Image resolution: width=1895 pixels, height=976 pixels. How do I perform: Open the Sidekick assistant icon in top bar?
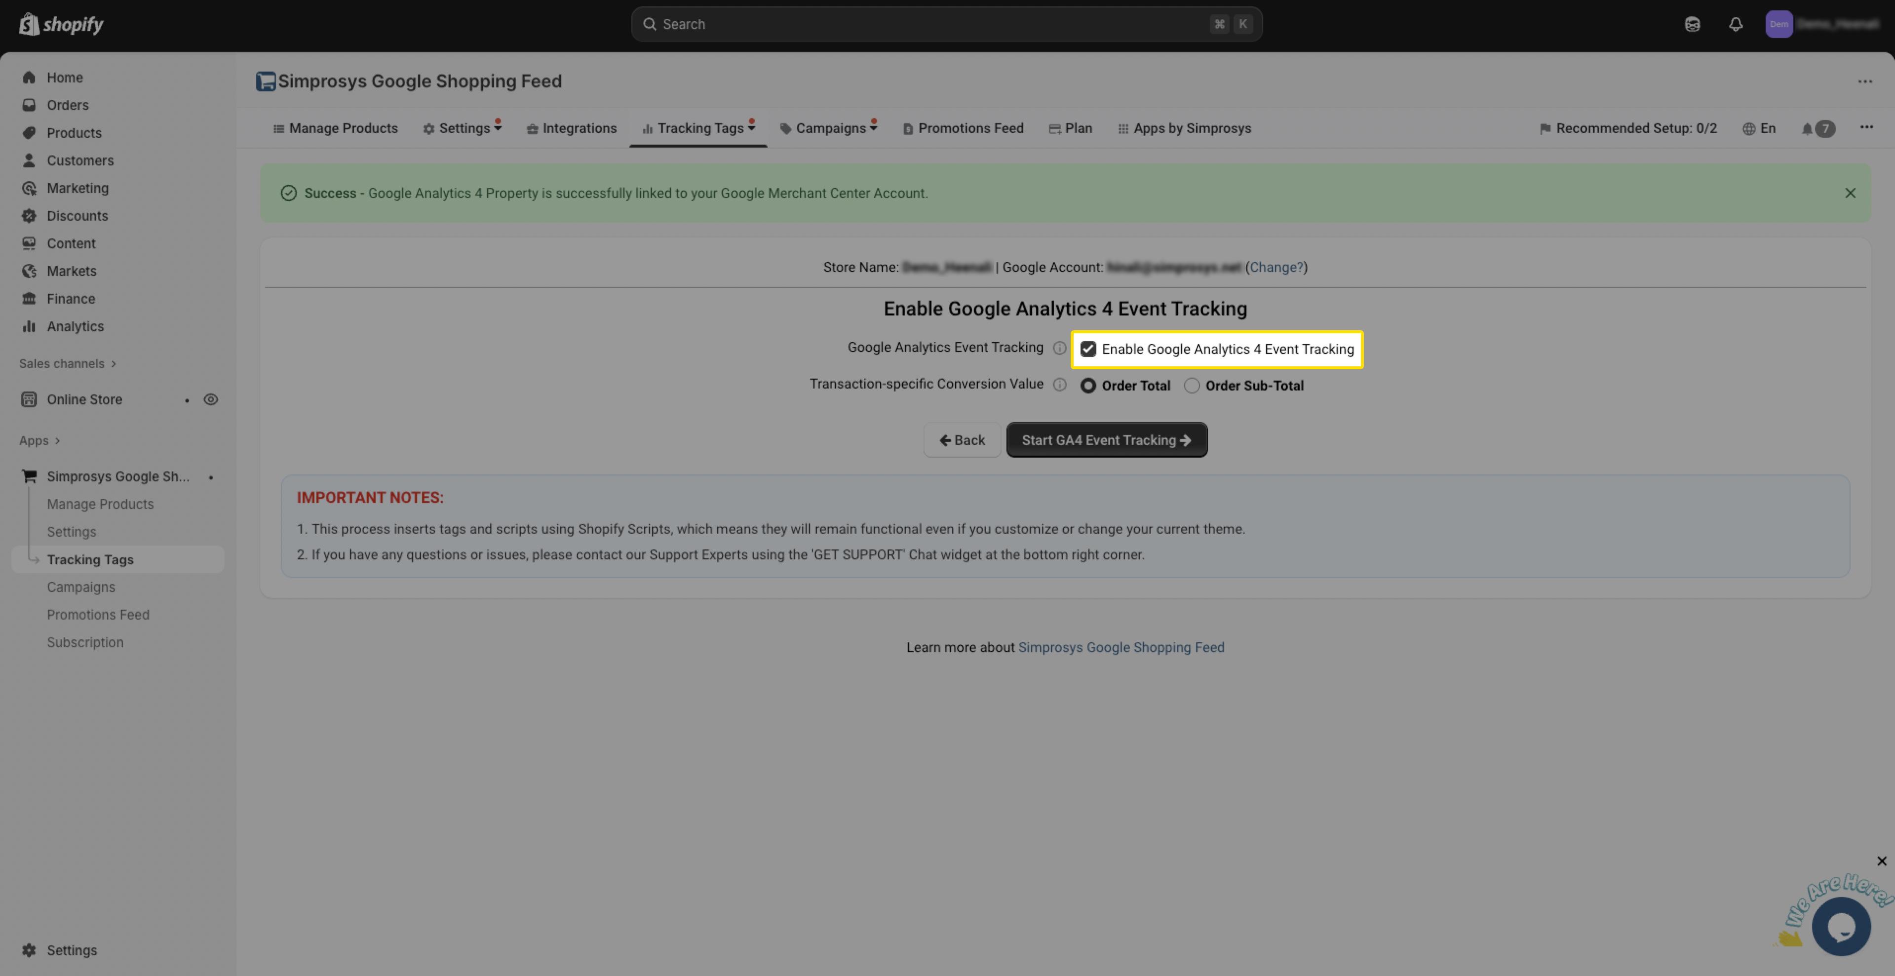pyautogui.click(x=1692, y=24)
